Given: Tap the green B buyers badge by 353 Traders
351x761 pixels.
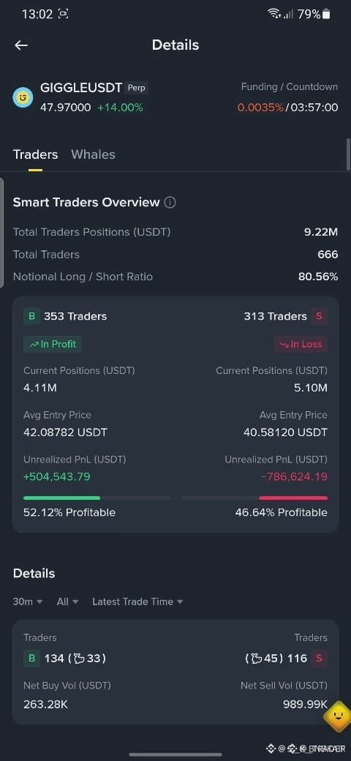Looking at the screenshot, I should click(31, 316).
